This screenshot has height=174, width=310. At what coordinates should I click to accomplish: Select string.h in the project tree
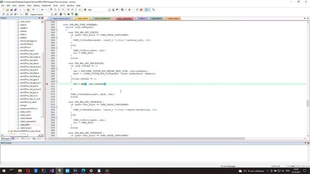23,105
